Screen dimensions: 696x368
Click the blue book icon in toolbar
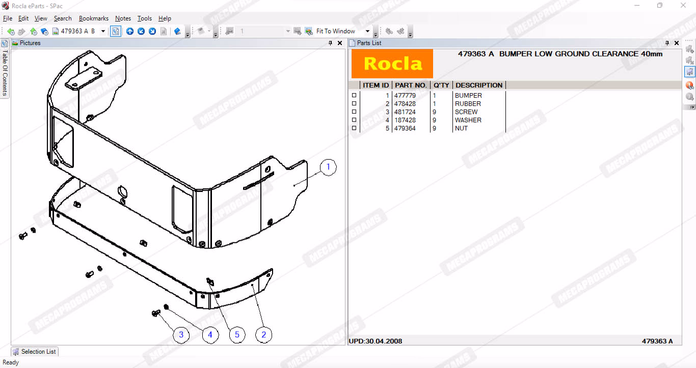click(x=177, y=32)
